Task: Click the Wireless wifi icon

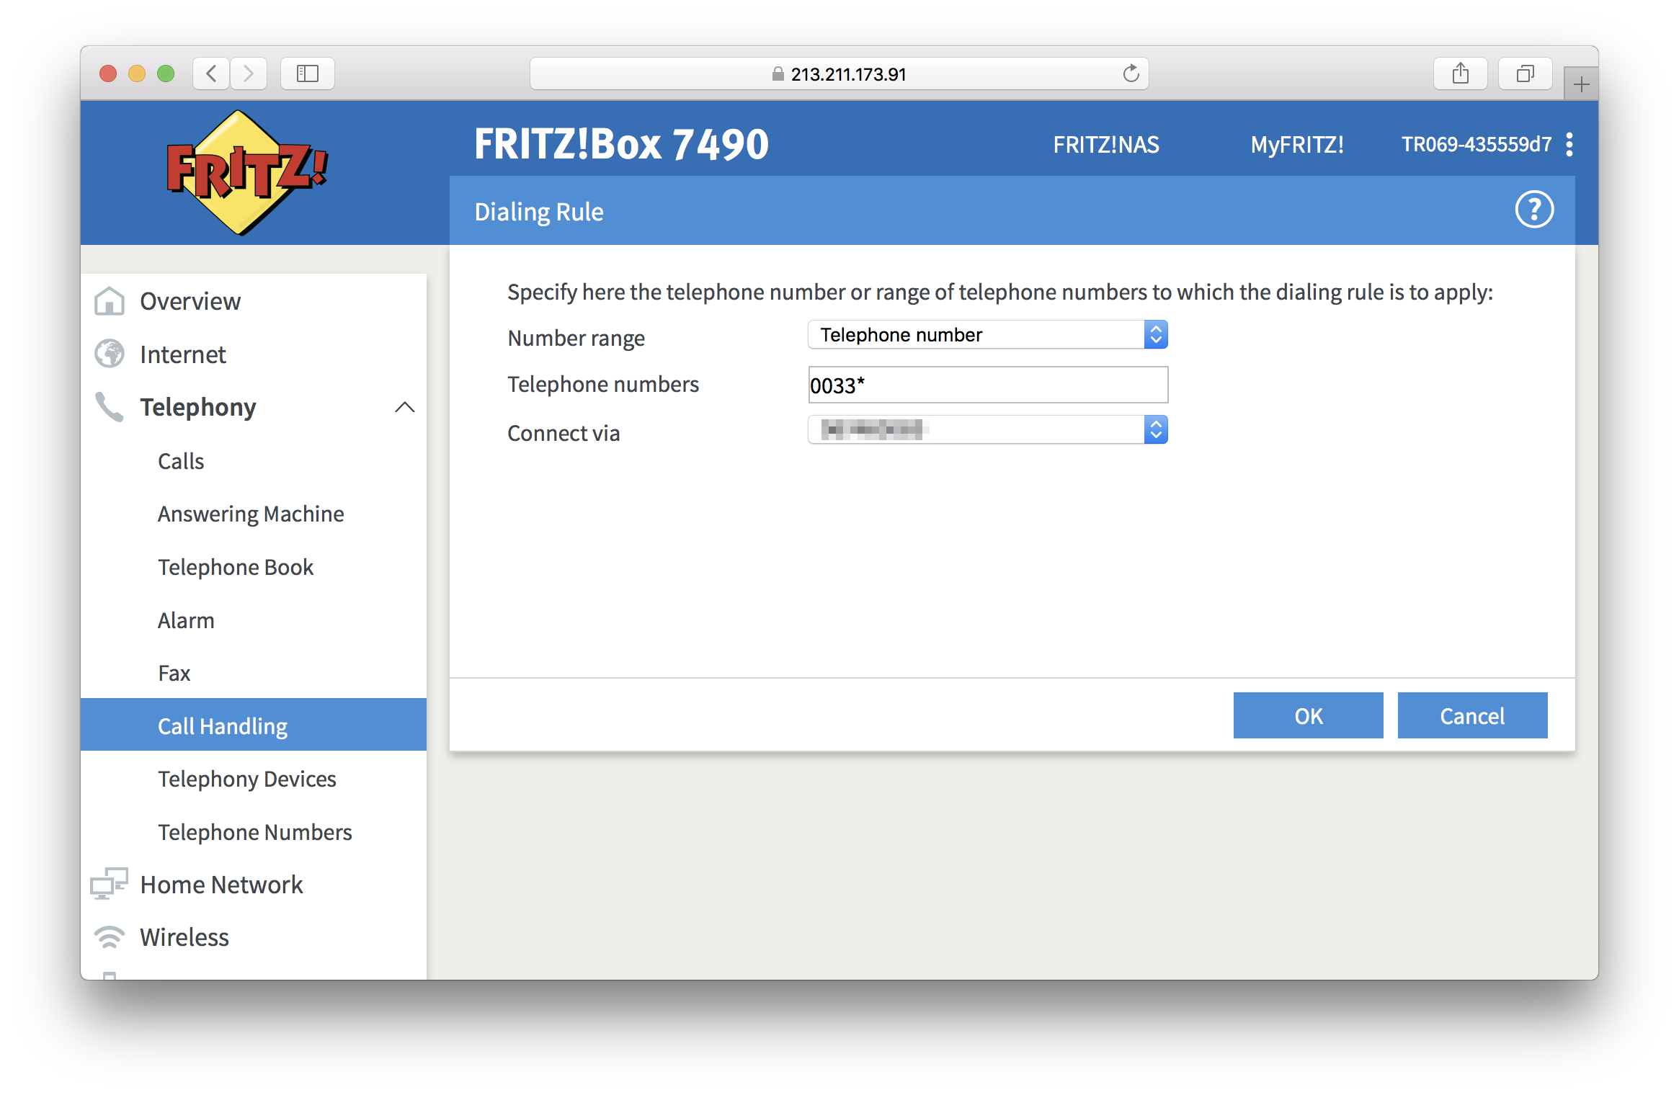Action: click(109, 937)
